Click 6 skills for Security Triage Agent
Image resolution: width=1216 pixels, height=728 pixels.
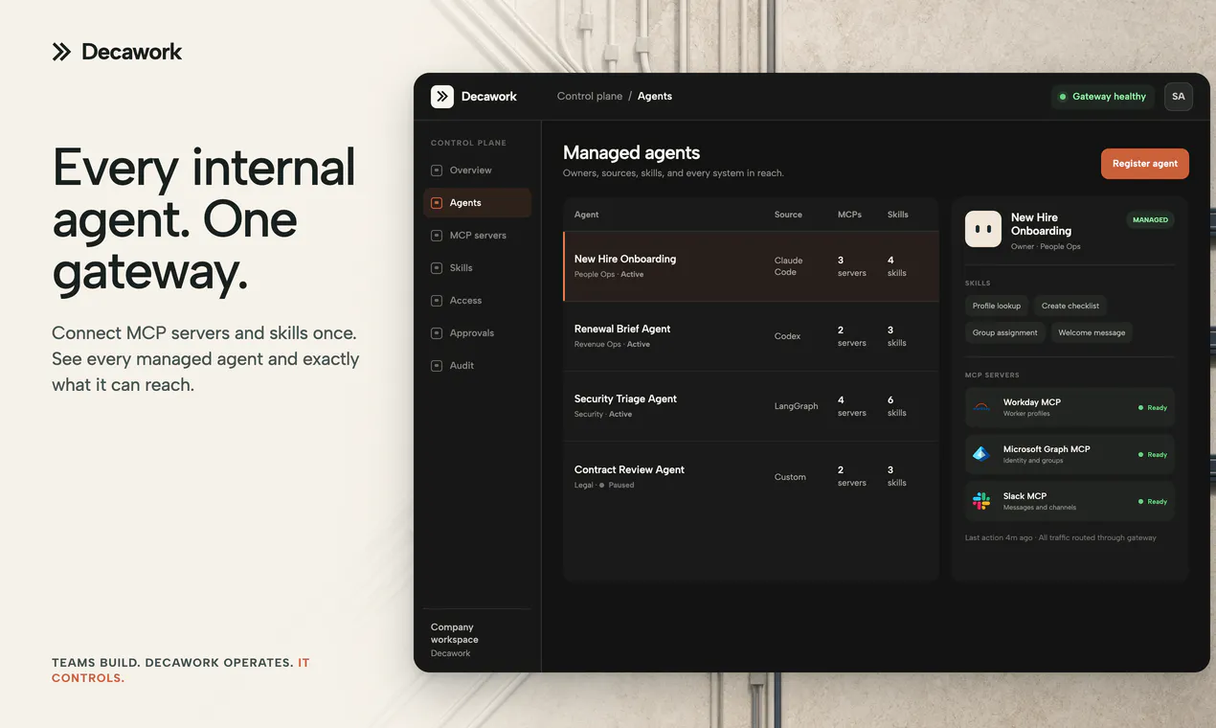click(897, 406)
